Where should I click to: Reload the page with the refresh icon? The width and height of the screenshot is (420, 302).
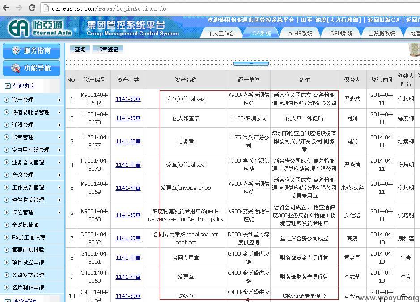point(32,8)
